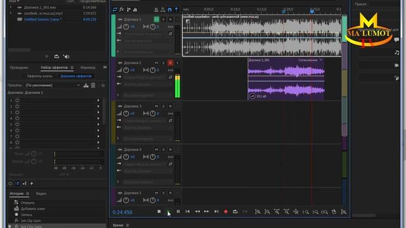Screen dimensions: 406x228
Task: Mute track Дорожка 2
Action: (x=157, y=63)
